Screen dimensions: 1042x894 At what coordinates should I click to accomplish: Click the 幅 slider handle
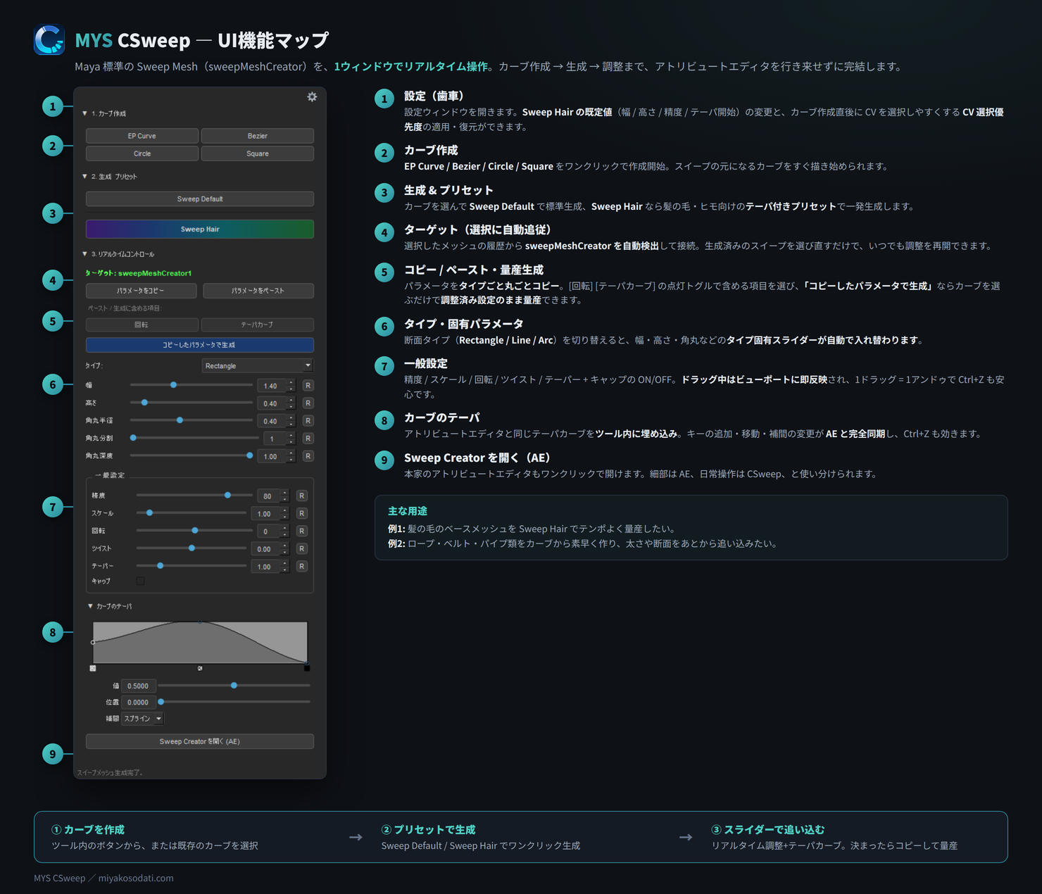coord(173,385)
